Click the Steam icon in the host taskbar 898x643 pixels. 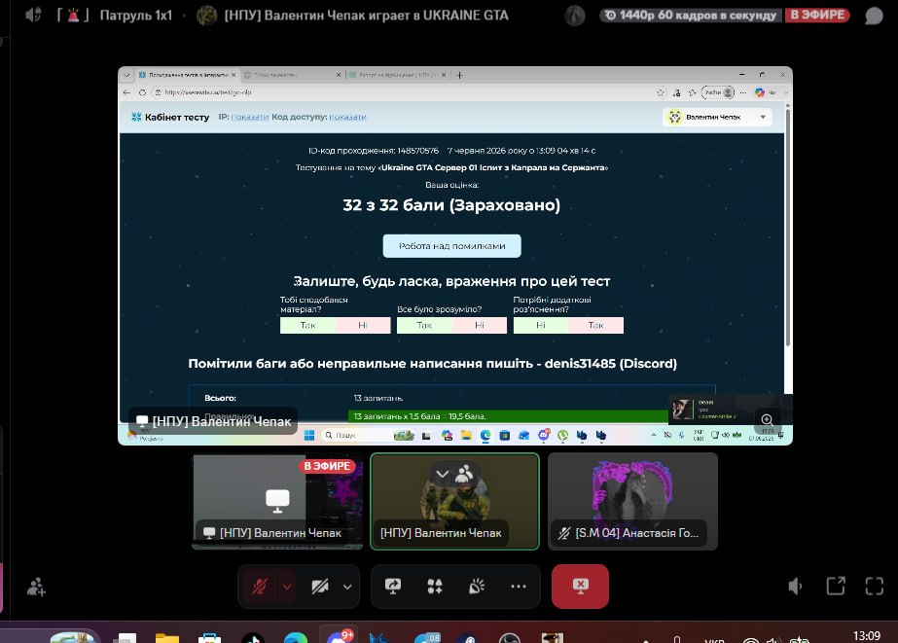coord(467,638)
